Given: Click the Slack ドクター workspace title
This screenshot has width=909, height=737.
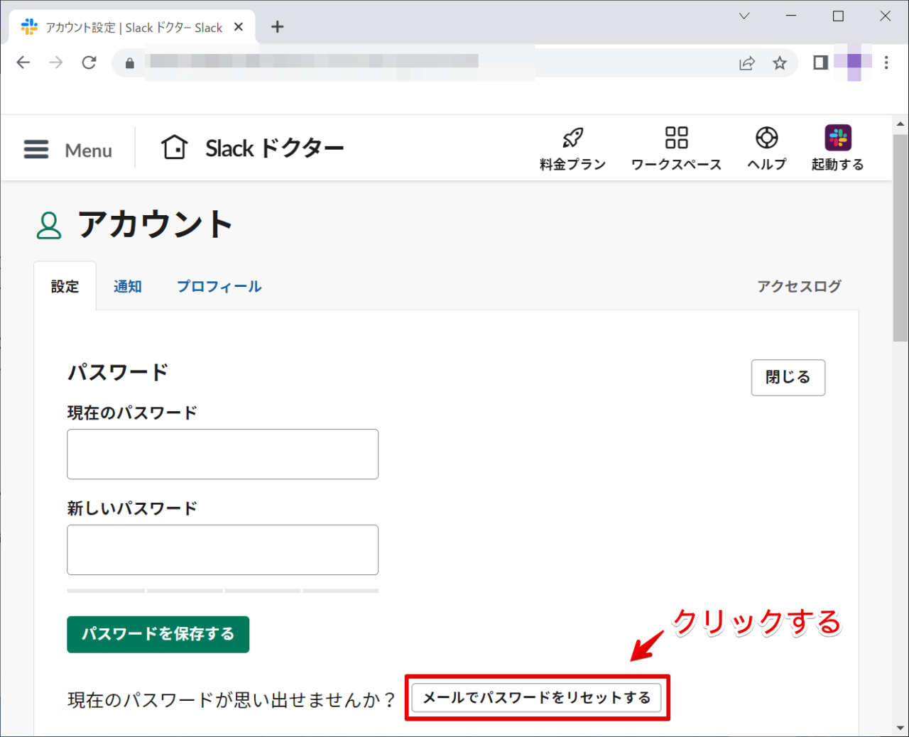Looking at the screenshot, I should click(x=274, y=148).
